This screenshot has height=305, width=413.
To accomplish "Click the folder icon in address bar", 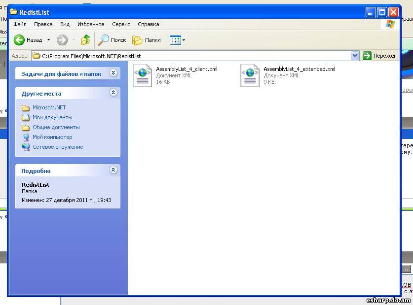I will pos(37,56).
